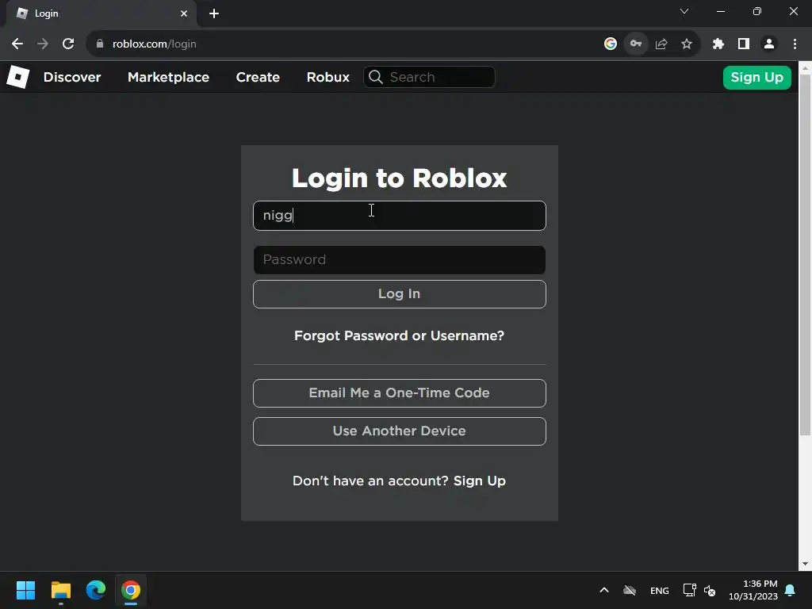Click the Roblox logo icon
812x609 pixels.
17,77
